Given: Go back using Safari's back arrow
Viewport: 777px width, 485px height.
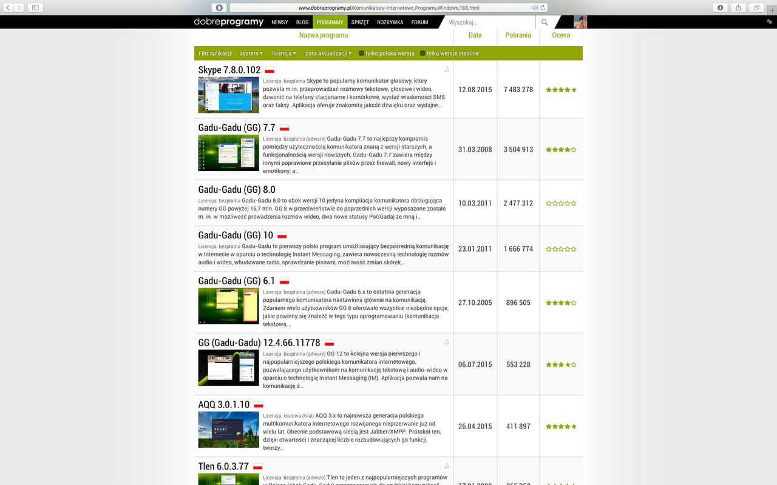Looking at the screenshot, I should 8,7.
